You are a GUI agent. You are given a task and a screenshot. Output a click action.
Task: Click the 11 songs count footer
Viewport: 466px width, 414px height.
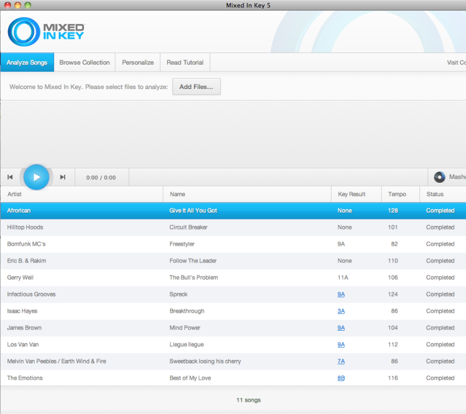point(249,400)
